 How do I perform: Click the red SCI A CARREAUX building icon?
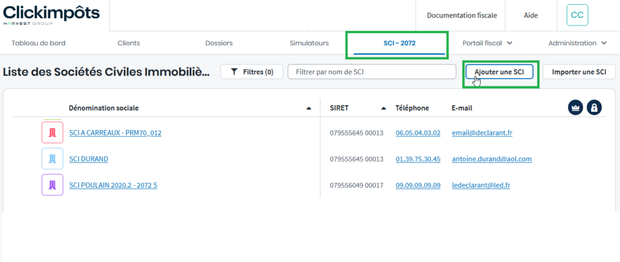pyautogui.click(x=52, y=133)
